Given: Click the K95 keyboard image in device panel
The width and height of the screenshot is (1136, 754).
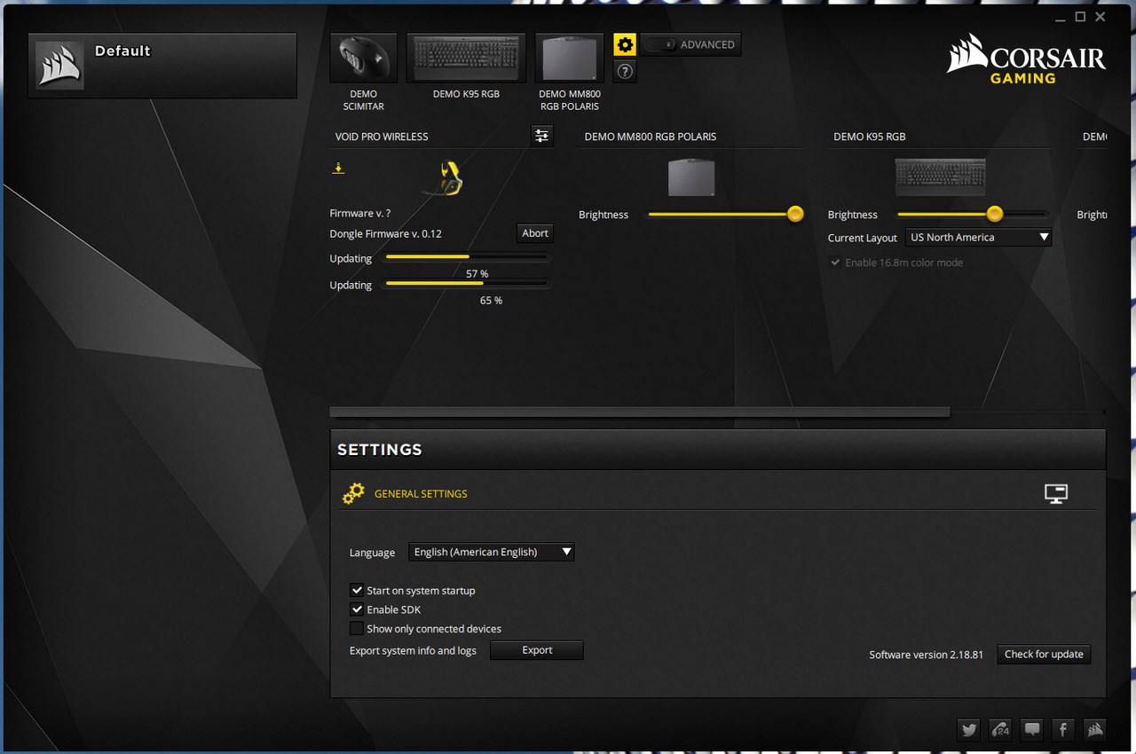Looking at the screenshot, I should tap(940, 177).
